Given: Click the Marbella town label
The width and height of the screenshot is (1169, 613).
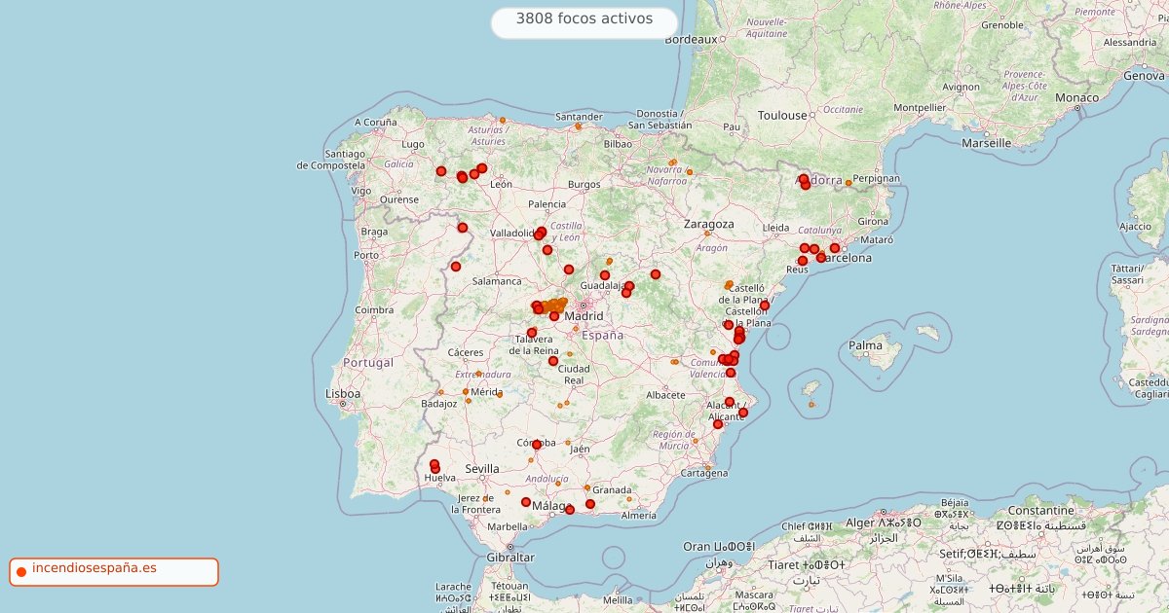Looking at the screenshot, I should (x=508, y=526).
